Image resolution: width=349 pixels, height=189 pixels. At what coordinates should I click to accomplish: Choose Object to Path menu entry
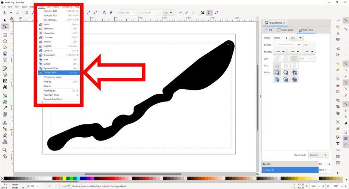tap(59, 11)
